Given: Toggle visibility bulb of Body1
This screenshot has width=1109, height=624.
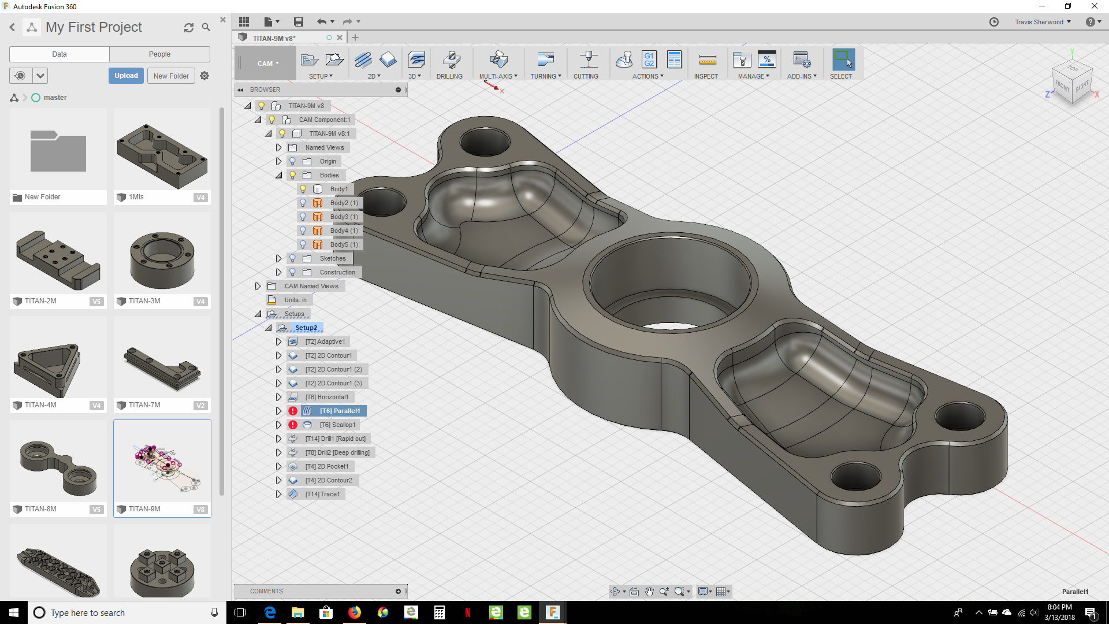Looking at the screenshot, I should pyautogui.click(x=303, y=189).
